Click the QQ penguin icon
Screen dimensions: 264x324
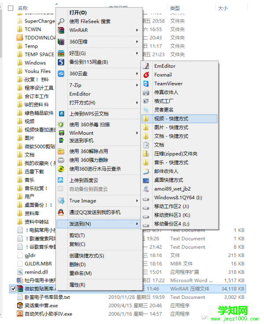click(x=61, y=212)
